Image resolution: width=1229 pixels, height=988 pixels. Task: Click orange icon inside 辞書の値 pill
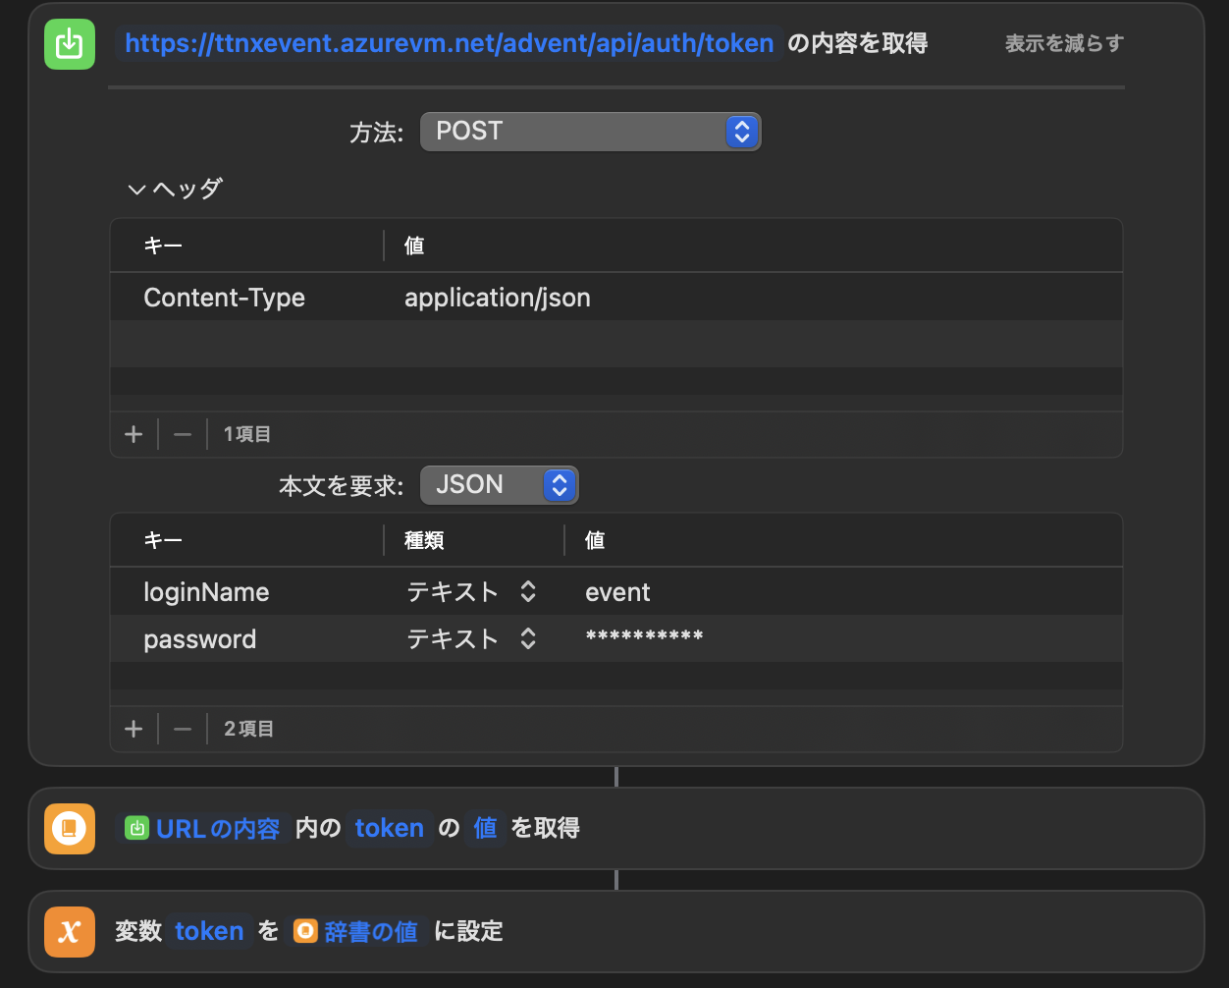pos(305,931)
